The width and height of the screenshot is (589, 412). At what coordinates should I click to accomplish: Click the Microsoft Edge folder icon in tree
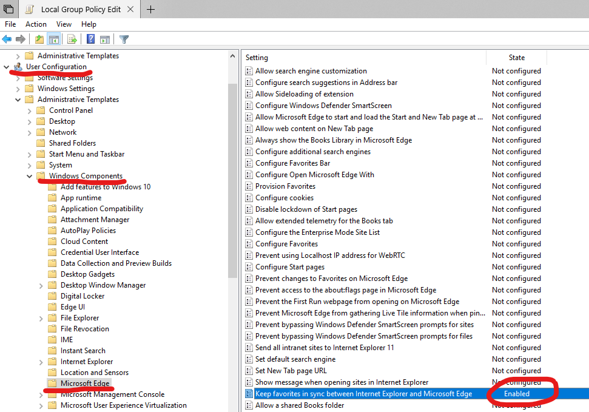tap(52, 383)
